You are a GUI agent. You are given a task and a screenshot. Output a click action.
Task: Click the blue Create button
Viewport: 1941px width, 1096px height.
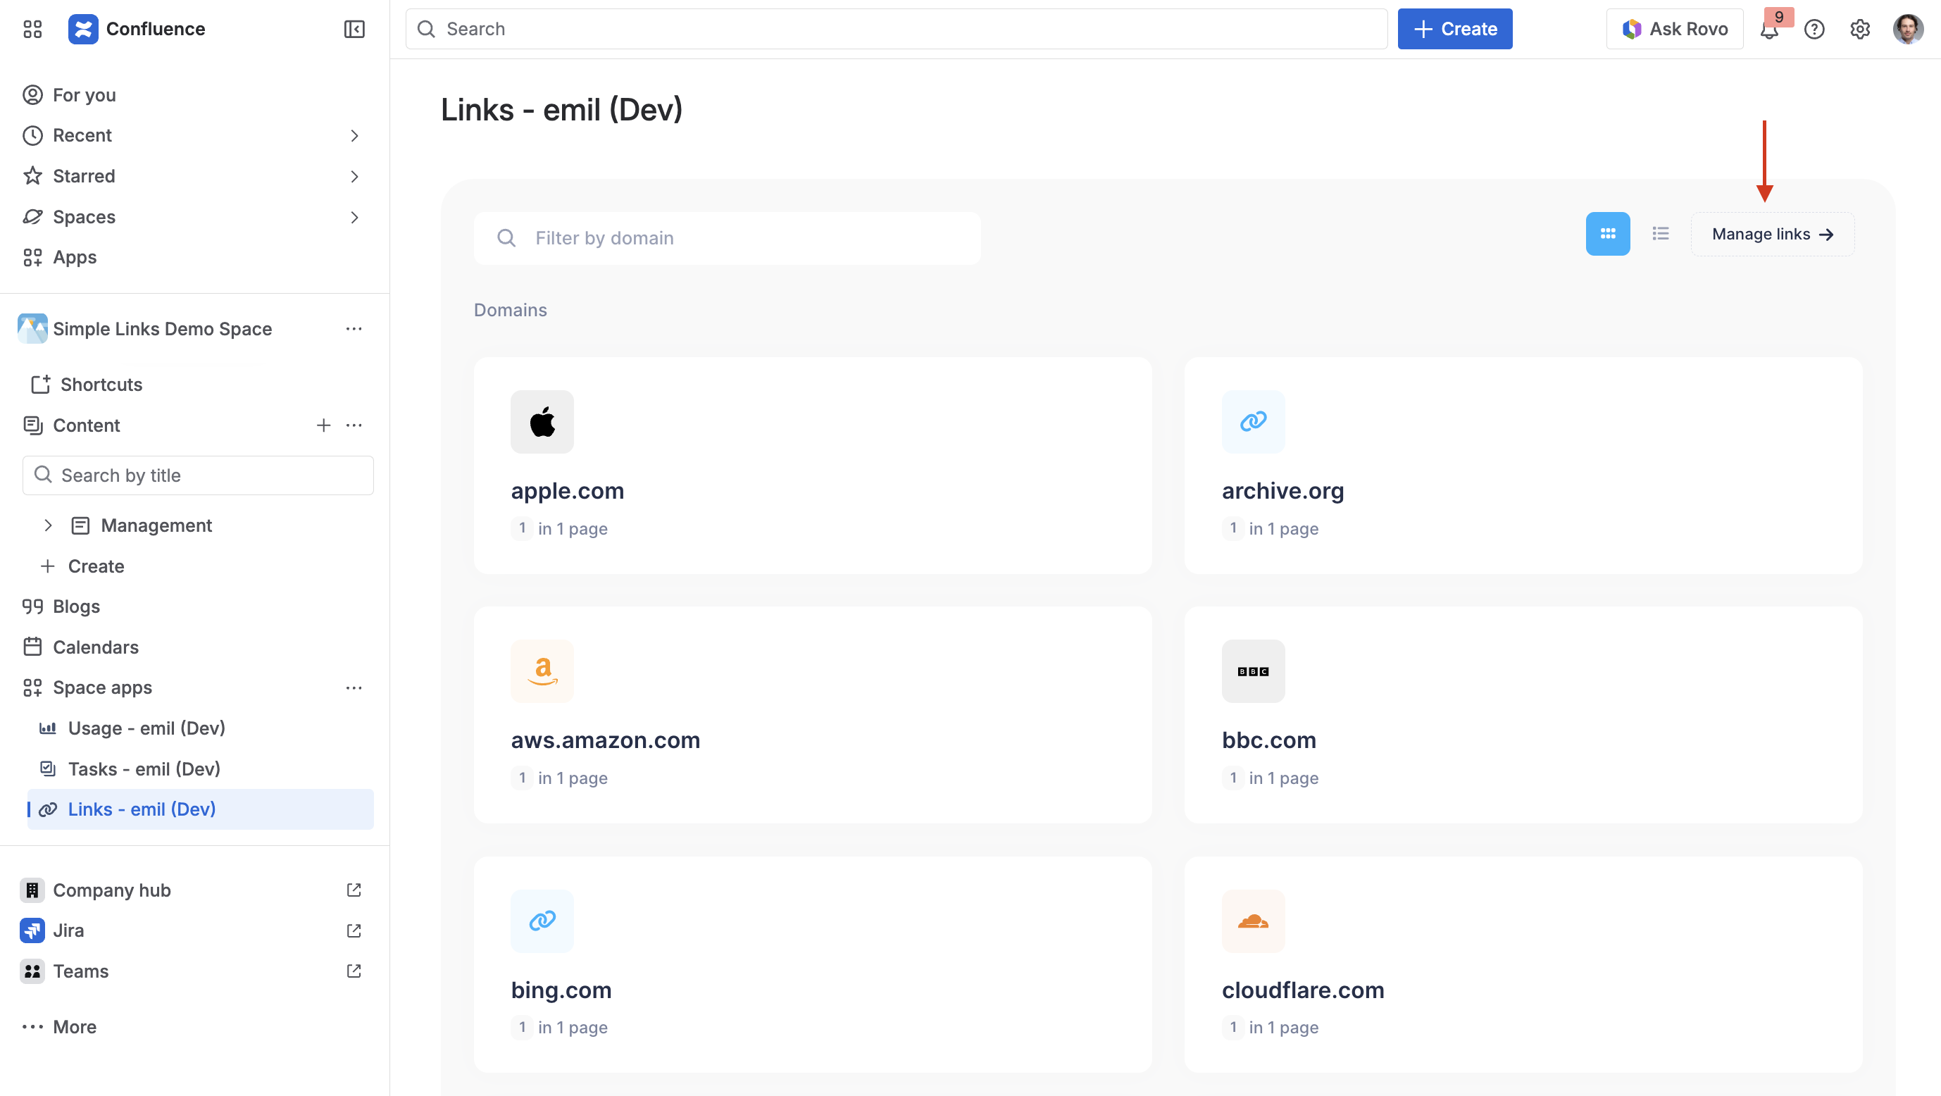pyautogui.click(x=1454, y=30)
